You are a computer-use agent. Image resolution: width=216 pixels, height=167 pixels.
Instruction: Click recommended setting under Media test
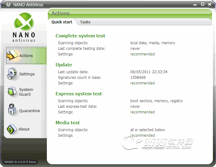point(142,135)
